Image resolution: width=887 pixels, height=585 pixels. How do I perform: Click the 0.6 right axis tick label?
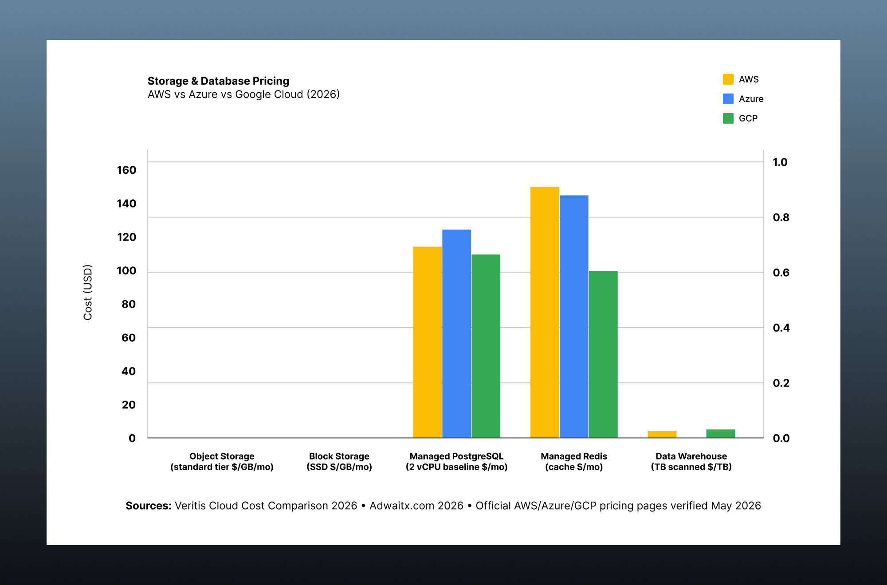point(781,273)
